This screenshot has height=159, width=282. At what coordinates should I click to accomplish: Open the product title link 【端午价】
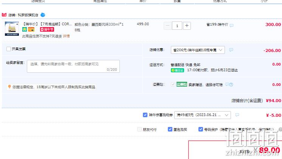pos(47,24)
